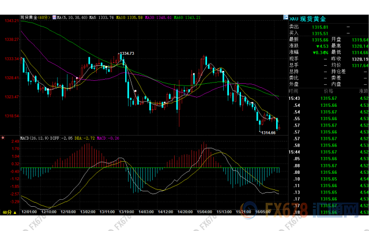Collapse the quote panel via top-right icon
The height and width of the screenshot is (231, 369).
[x=286, y=17]
